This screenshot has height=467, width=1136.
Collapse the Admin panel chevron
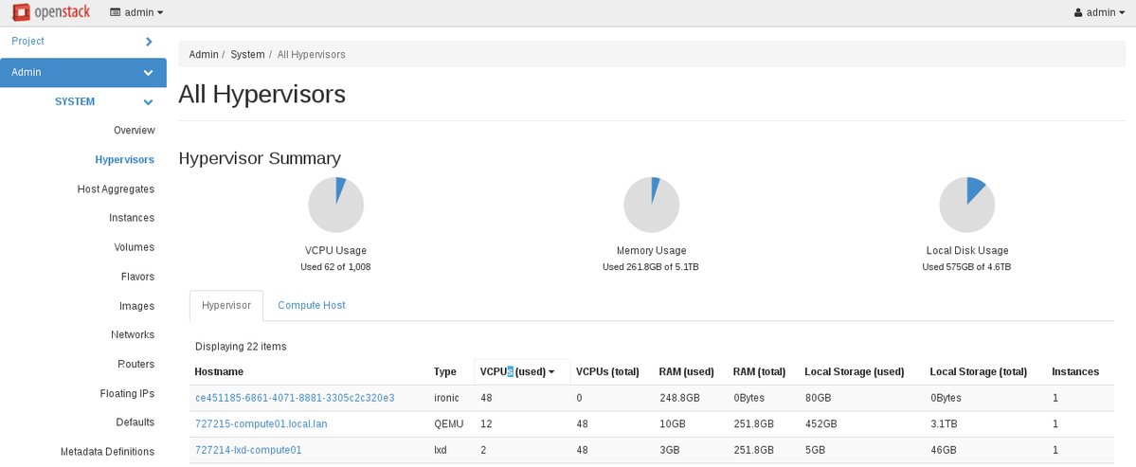(x=148, y=72)
